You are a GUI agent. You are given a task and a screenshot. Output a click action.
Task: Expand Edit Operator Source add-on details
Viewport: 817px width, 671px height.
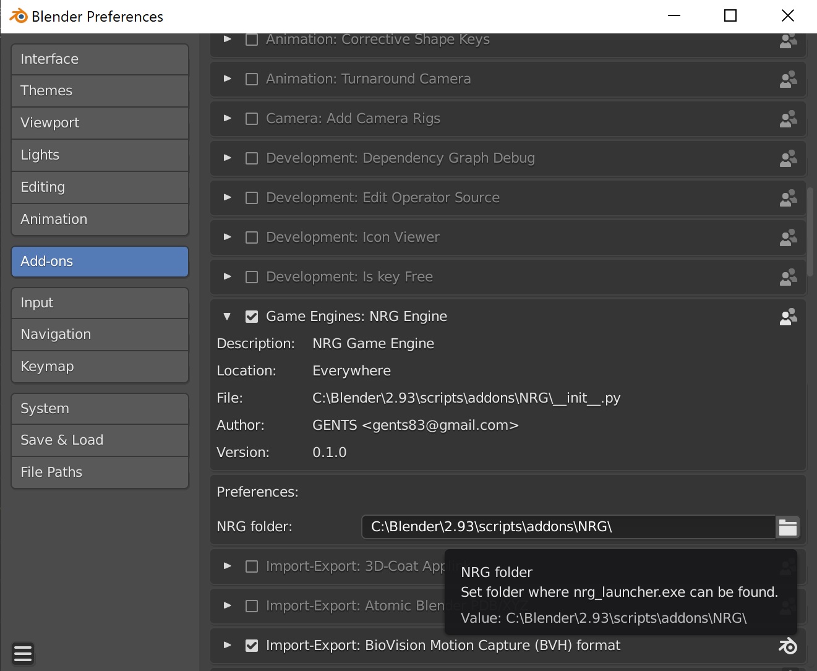(x=227, y=197)
